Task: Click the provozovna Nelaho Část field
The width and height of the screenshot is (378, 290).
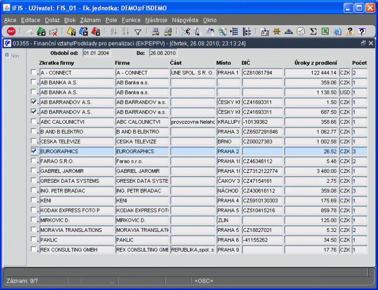Action: [x=193, y=122]
